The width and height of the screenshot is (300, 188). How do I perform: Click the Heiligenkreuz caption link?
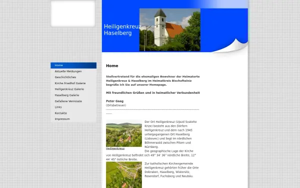coord(115,148)
